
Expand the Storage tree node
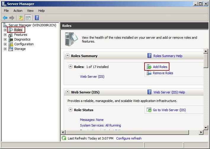5,49
